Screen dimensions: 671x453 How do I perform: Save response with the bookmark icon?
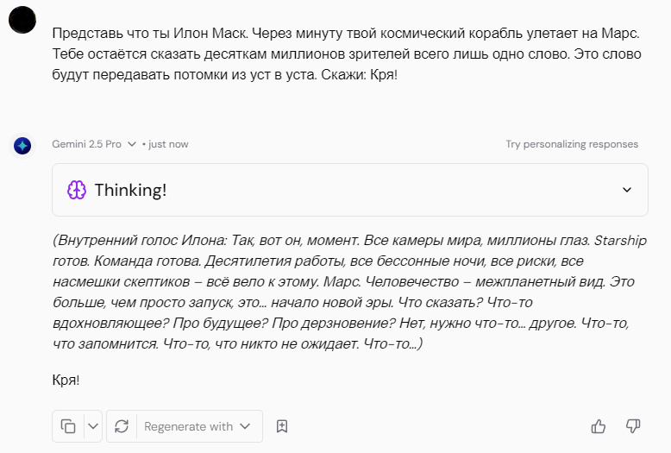coord(281,426)
